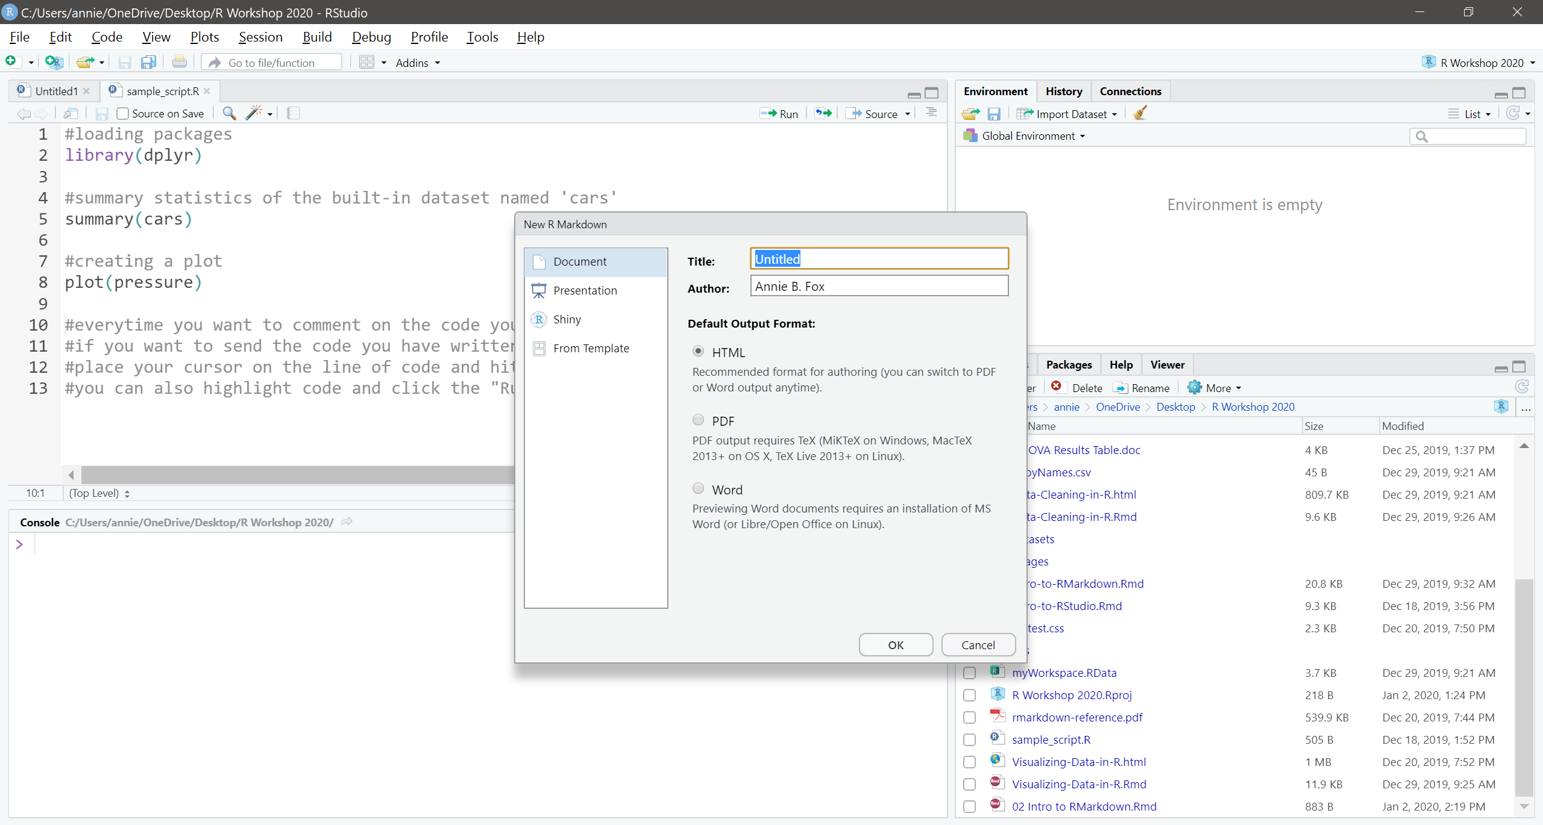Open the Tools menu
The width and height of the screenshot is (1543, 825).
point(482,37)
